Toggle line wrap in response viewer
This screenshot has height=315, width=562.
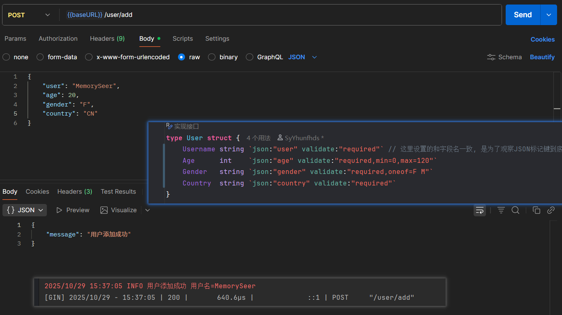point(479,210)
